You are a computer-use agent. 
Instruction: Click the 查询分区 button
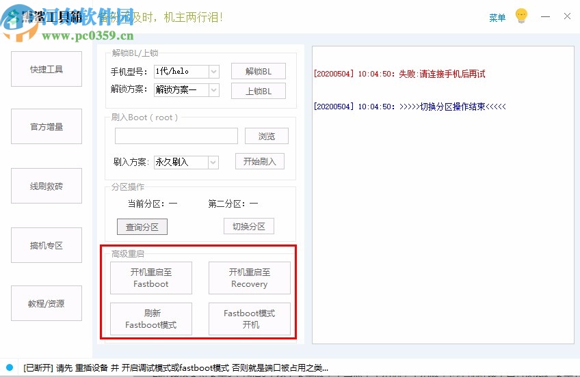142,227
